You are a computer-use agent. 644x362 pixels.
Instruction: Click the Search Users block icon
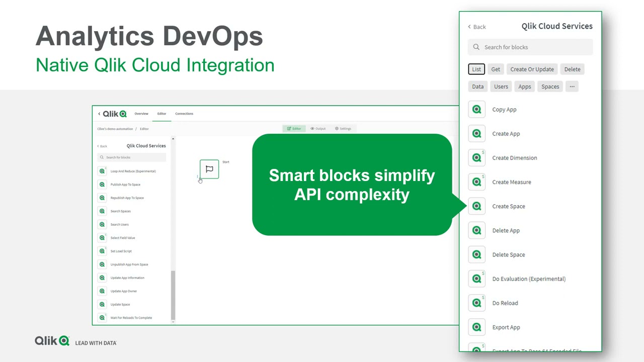coord(102,224)
